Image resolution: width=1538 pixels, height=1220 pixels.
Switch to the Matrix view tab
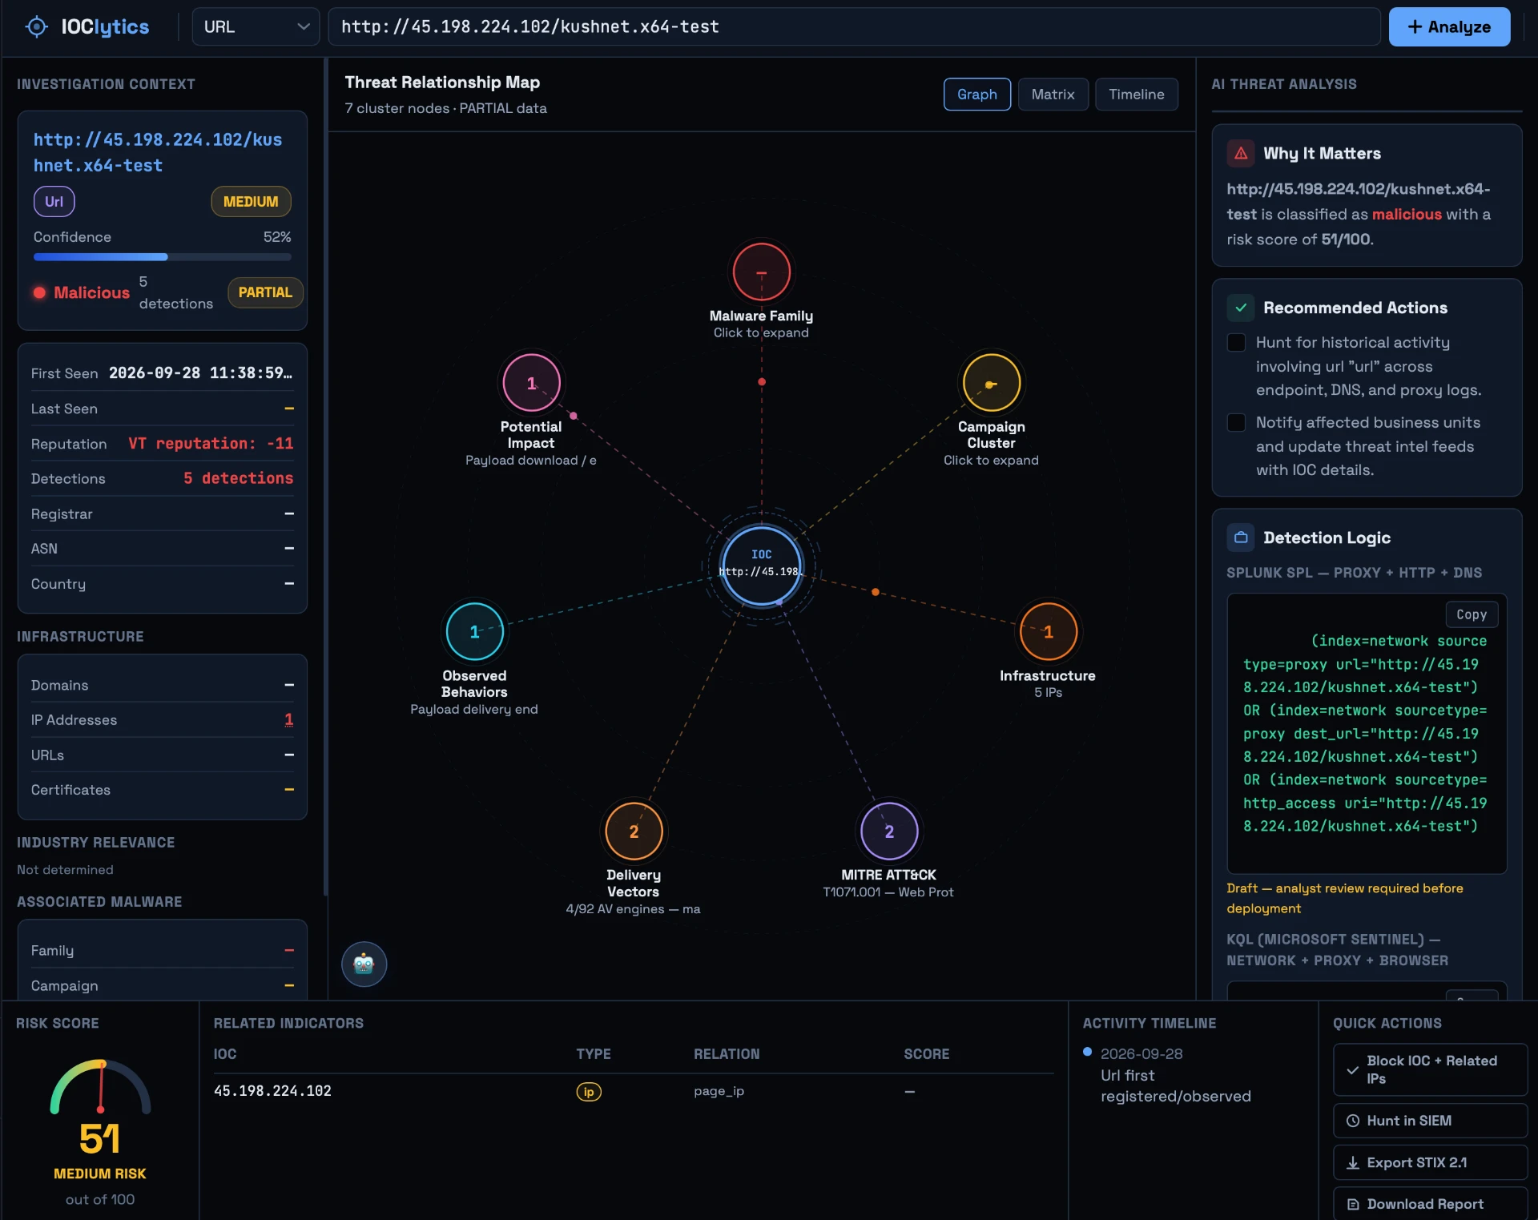(1053, 95)
